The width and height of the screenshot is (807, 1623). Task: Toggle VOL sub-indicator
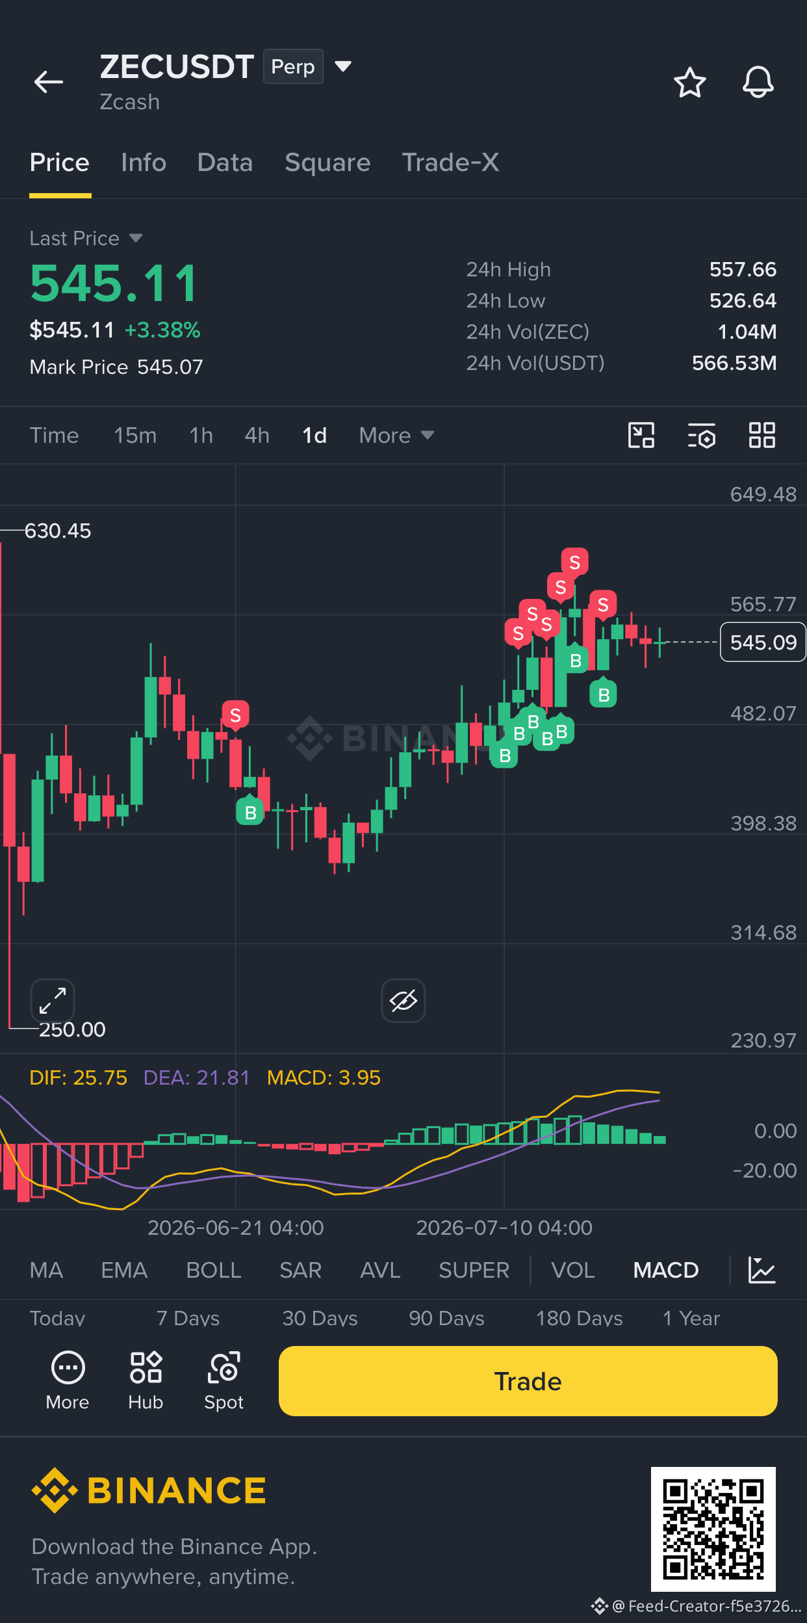coord(573,1270)
